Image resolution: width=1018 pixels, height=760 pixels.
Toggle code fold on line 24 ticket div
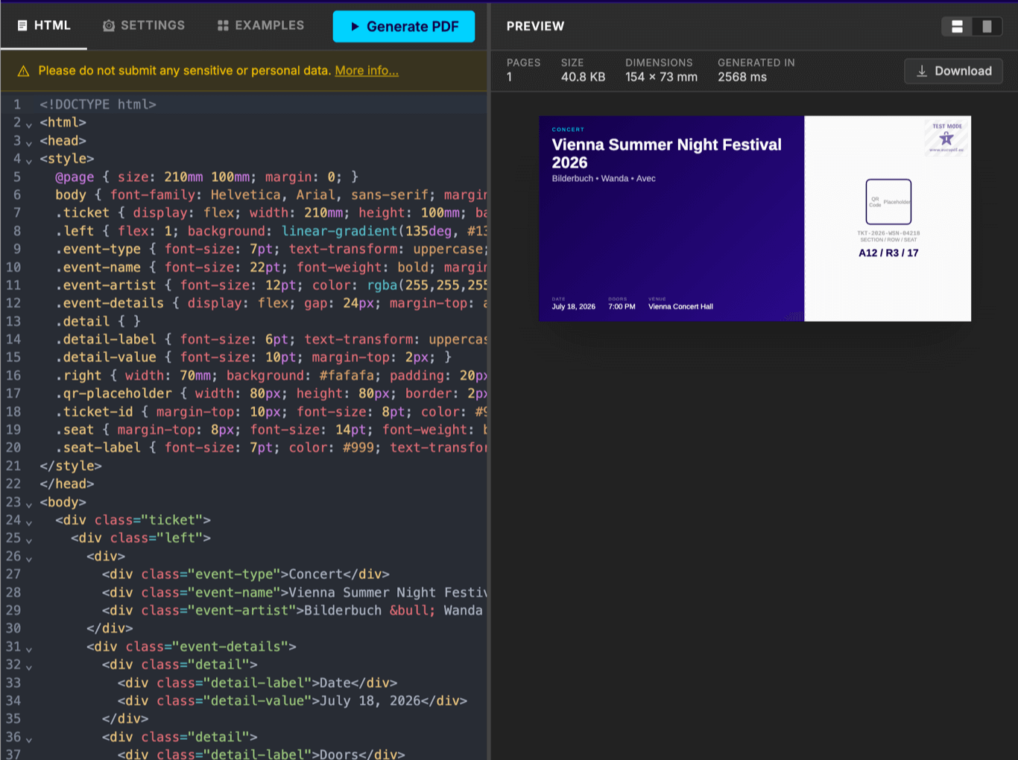[29, 523]
